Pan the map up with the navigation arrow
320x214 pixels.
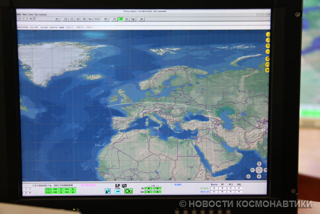259,164
